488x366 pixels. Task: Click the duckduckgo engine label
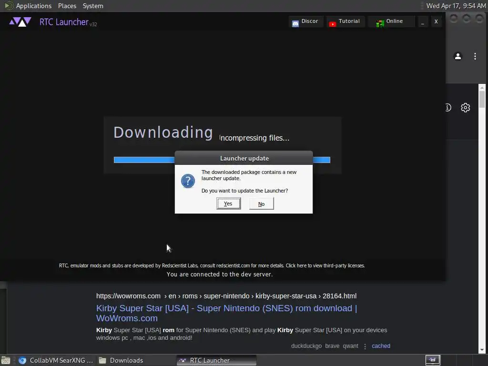(x=306, y=346)
